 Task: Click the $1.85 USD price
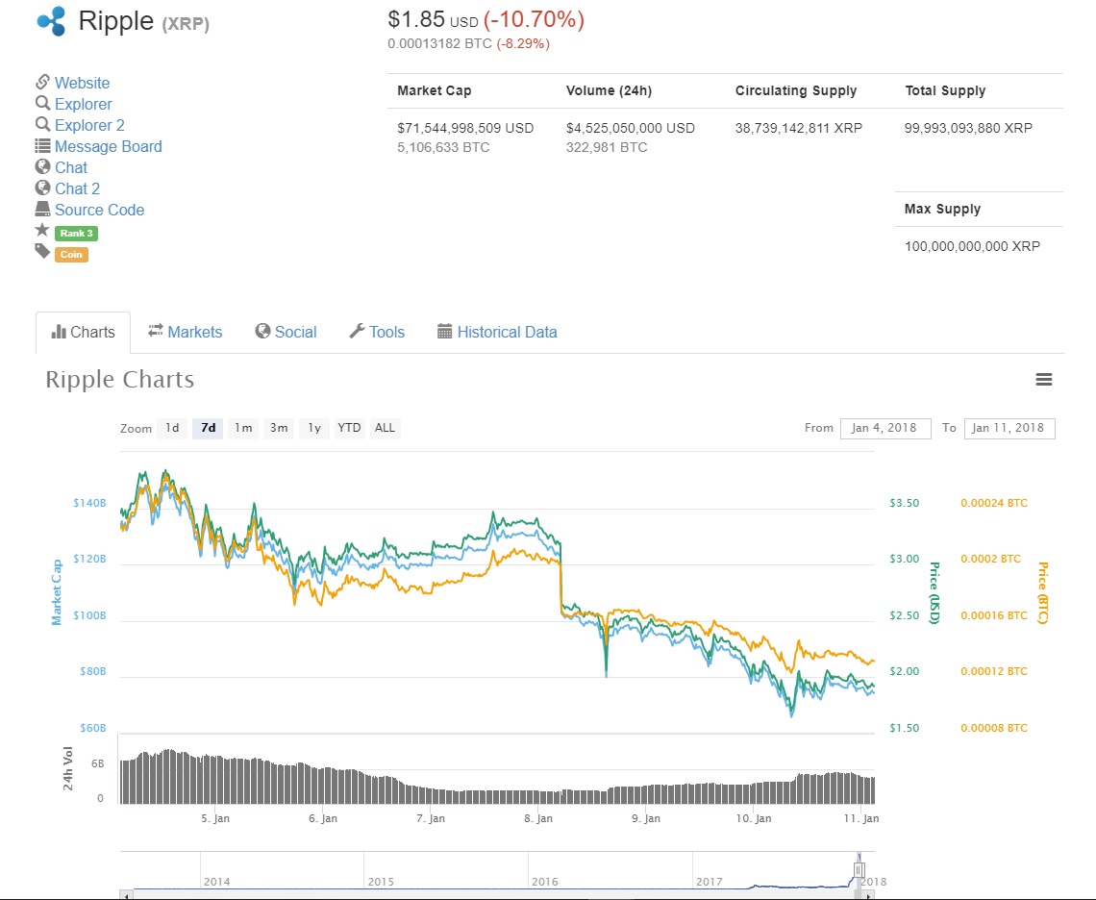(x=434, y=19)
